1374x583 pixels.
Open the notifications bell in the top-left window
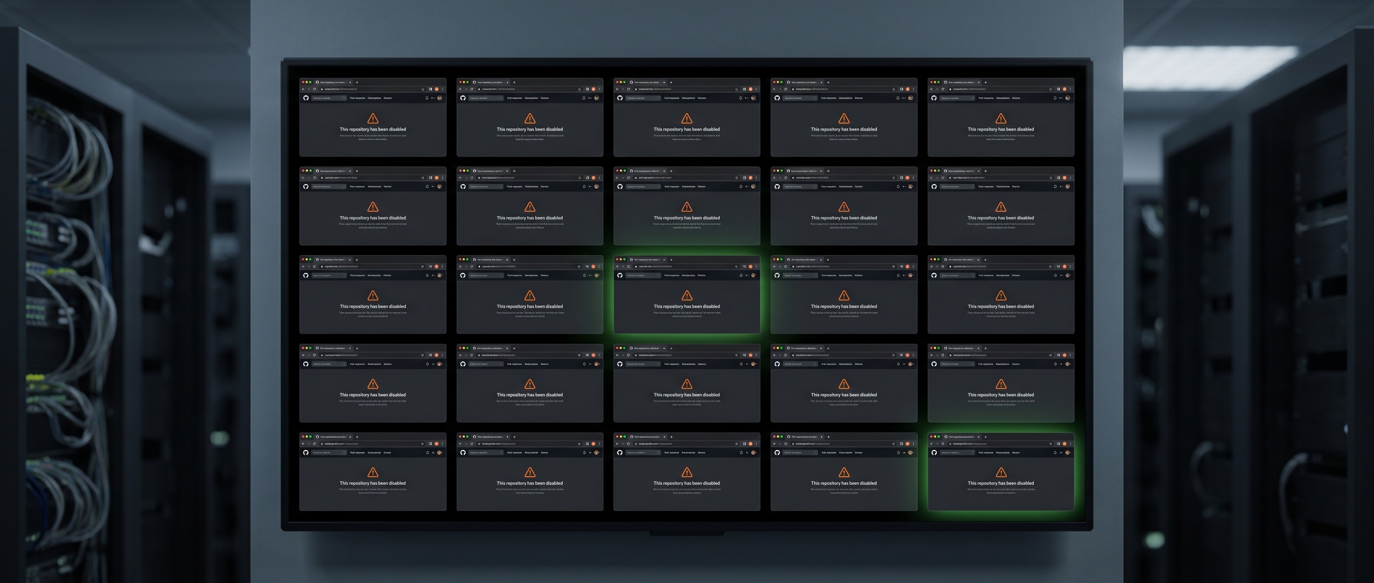pos(427,98)
